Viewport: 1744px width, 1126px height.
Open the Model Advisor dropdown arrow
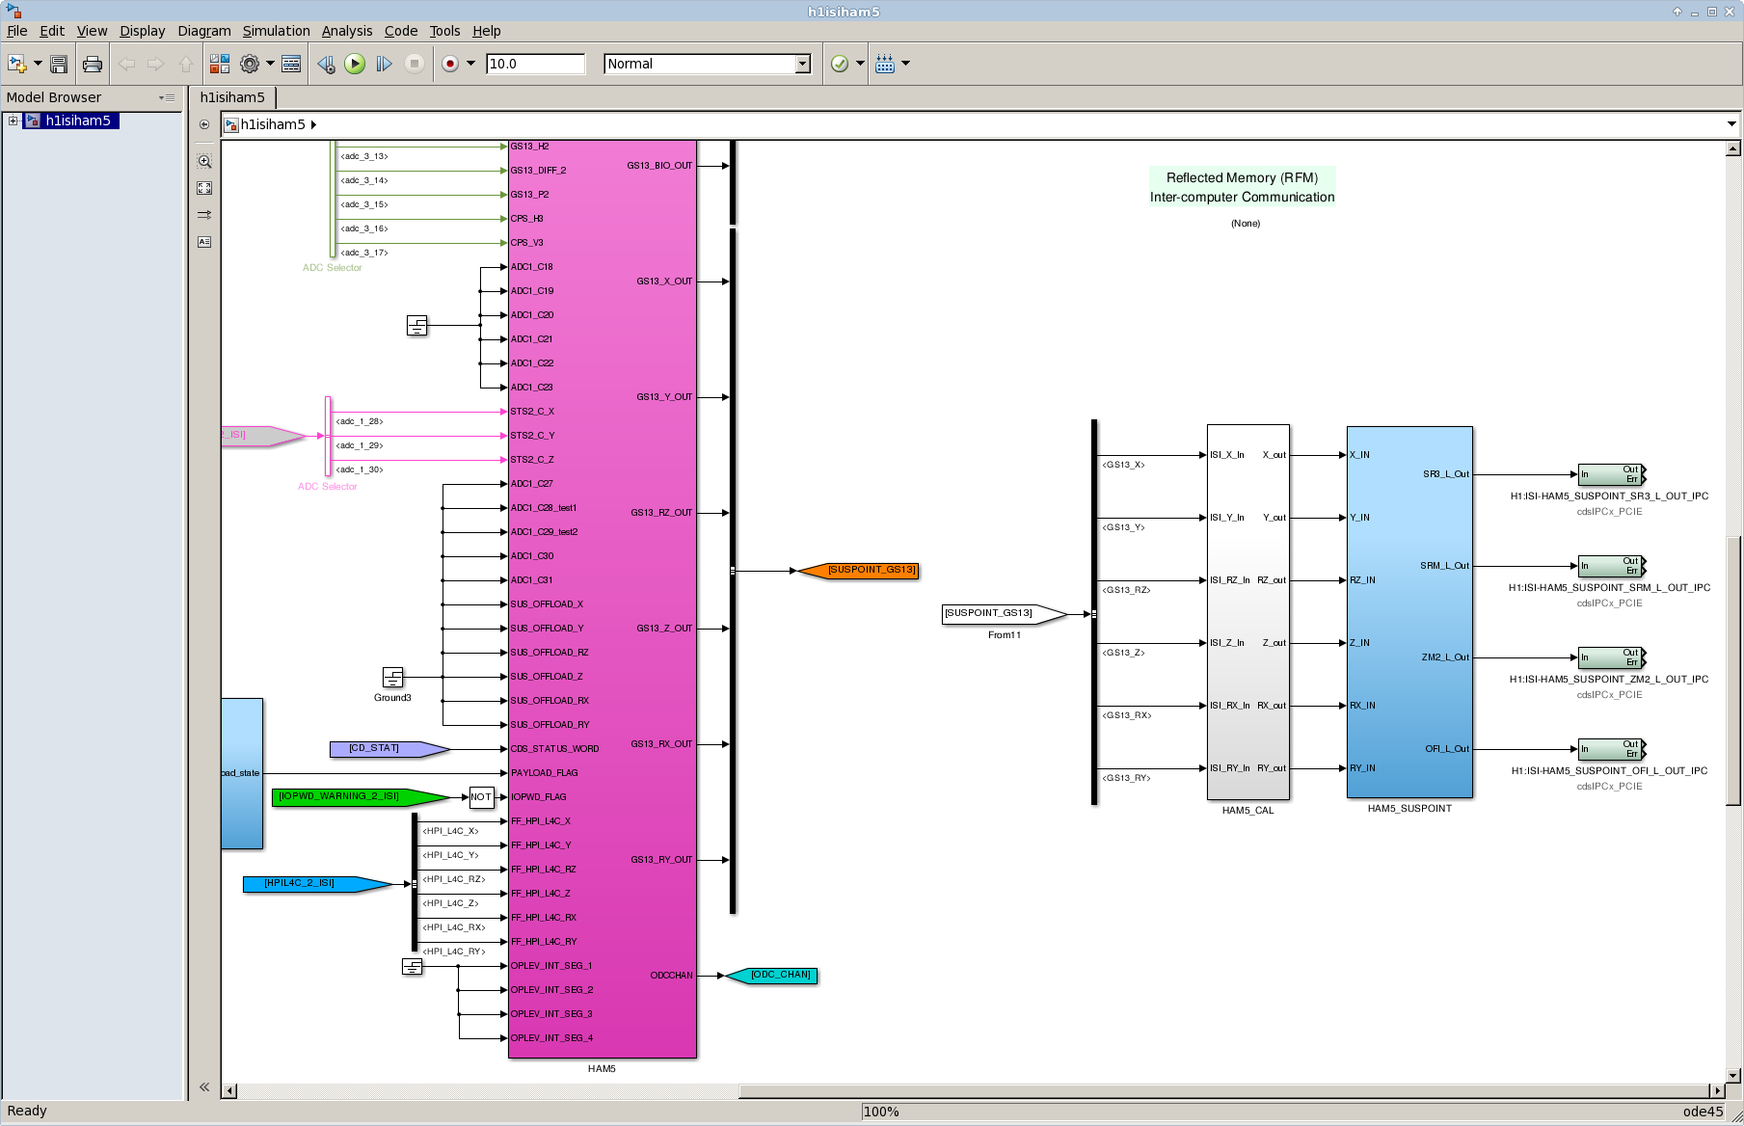click(860, 64)
